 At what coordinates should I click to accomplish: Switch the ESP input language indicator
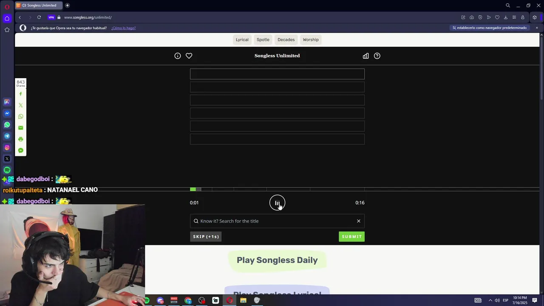pos(506,300)
